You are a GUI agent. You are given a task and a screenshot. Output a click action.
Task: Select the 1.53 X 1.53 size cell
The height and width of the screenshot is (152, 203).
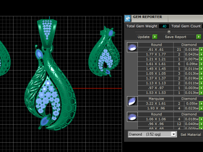pos(156,92)
